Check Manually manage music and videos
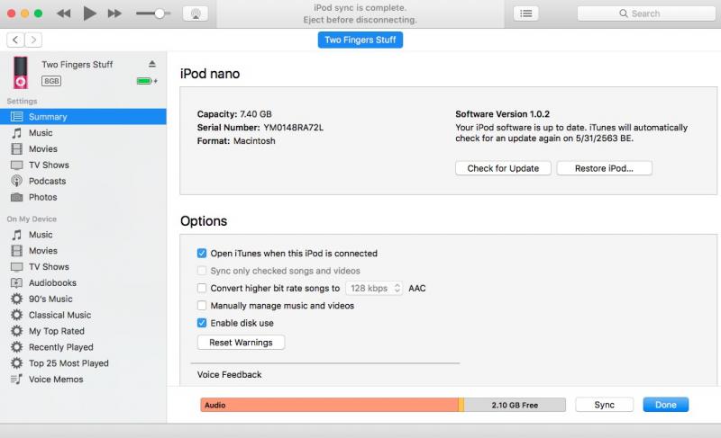The height and width of the screenshot is (438, 721). tap(202, 306)
